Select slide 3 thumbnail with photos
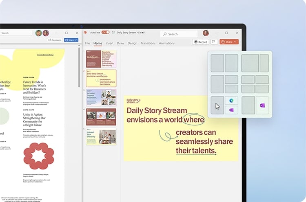 101,98
